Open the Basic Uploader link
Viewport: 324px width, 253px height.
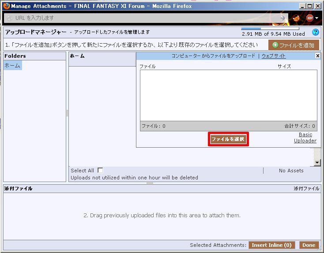tap(305, 138)
